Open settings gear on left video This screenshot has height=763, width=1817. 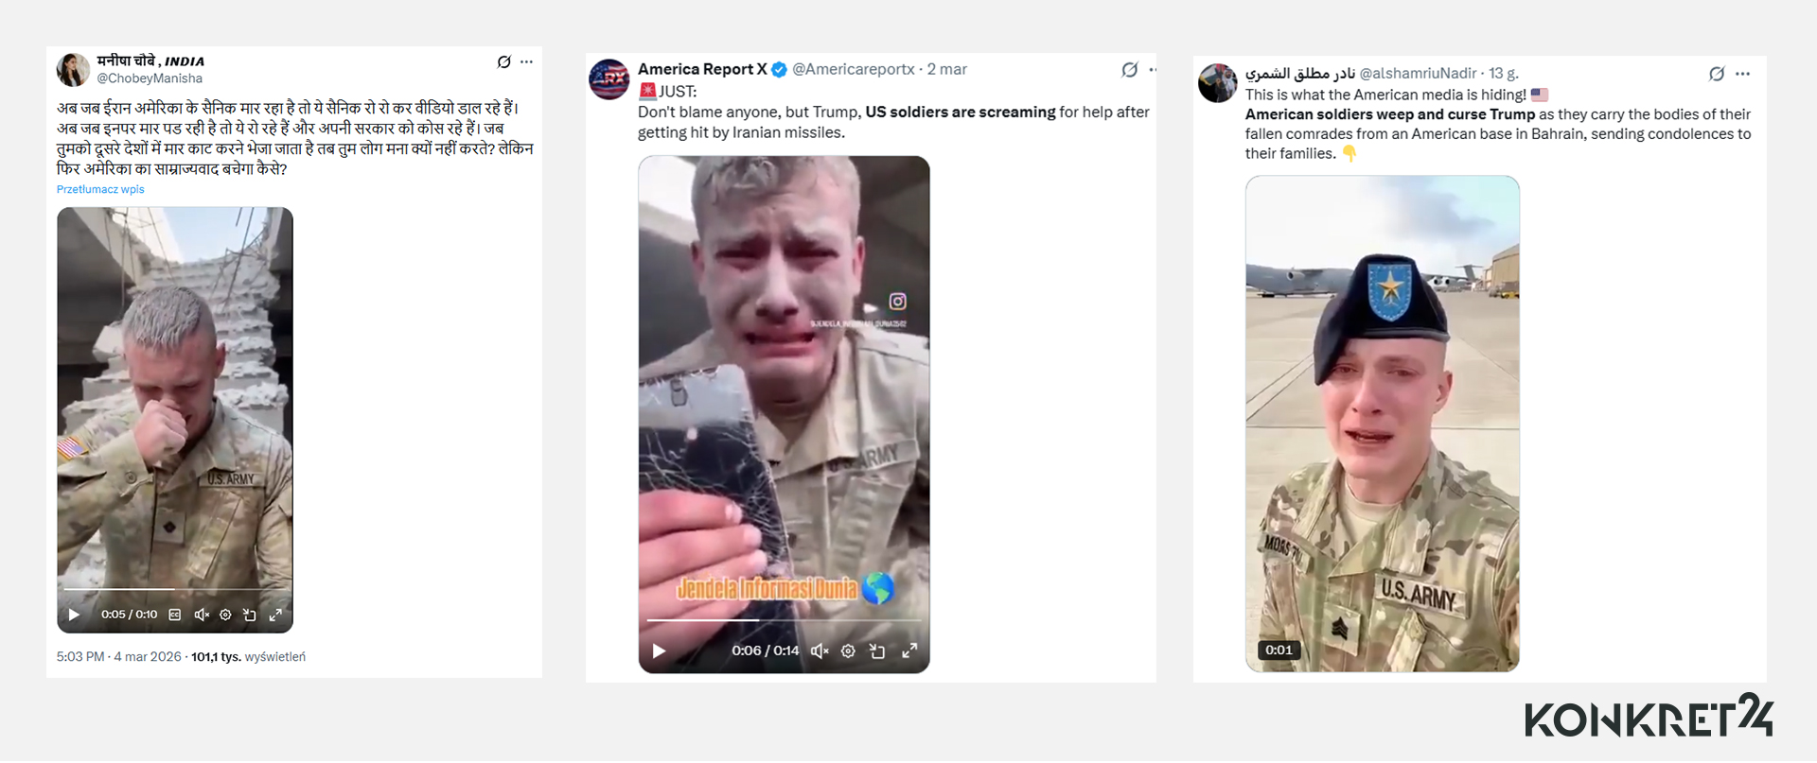(225, 616)
